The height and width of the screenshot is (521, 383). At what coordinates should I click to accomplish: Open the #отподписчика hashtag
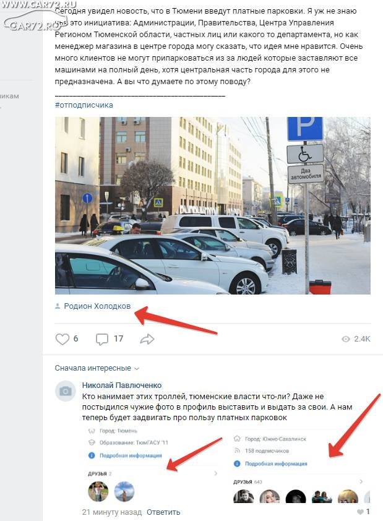[x=84, y=105]
